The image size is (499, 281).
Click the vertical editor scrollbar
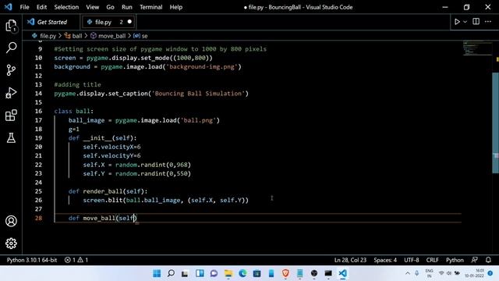(495, 123)
